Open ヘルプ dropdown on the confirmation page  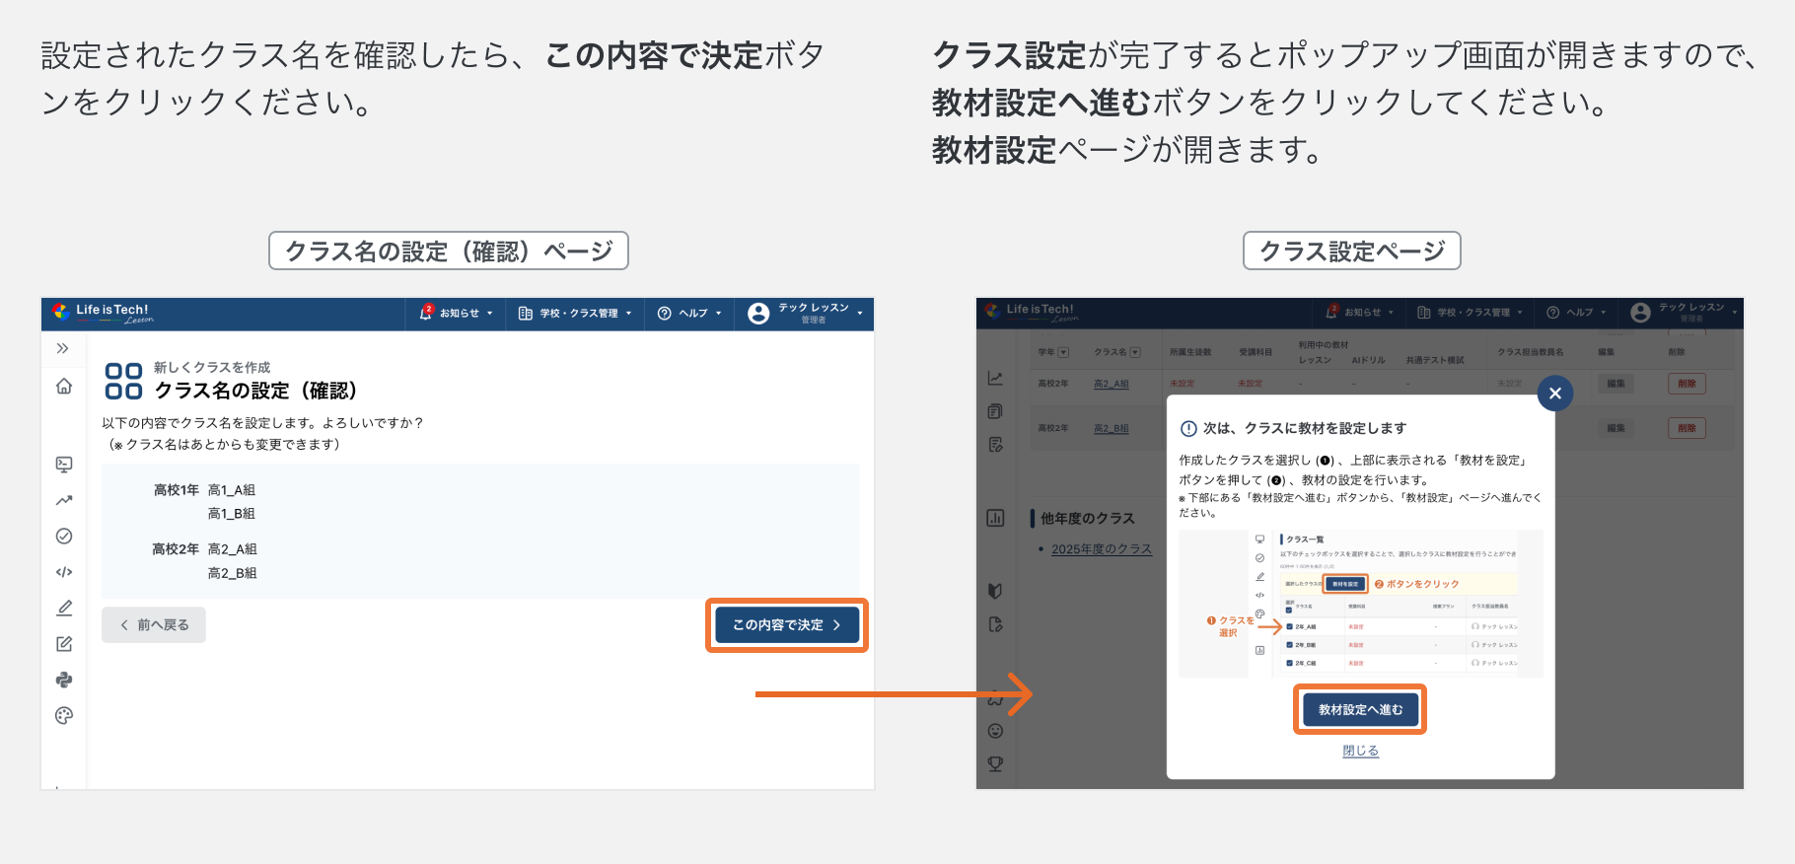click(689, 314)
